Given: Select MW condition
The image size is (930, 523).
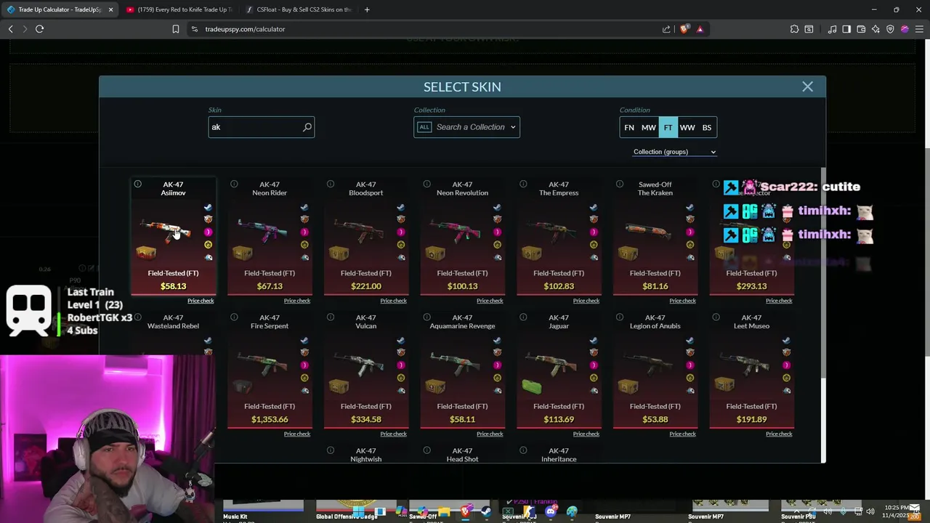Looking at the screenshot, I should coord(649,127).
